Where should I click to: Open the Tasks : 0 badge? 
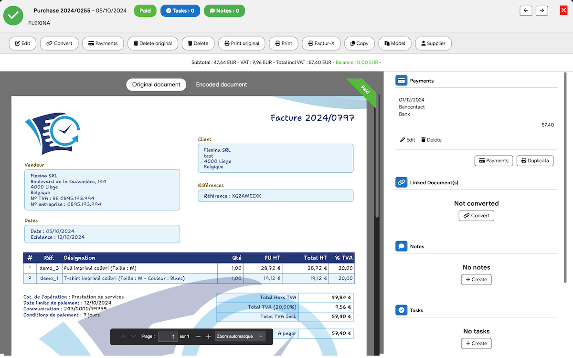[x=180, y=11]
